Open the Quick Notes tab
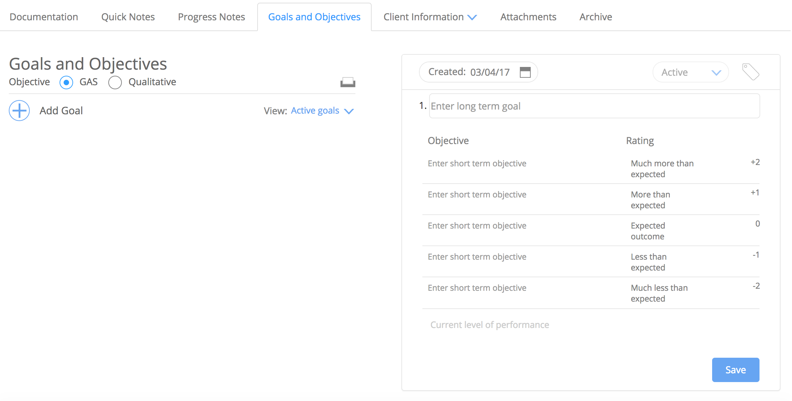Image resolution: width=792 pixels, height=401 pixels. 128,17
